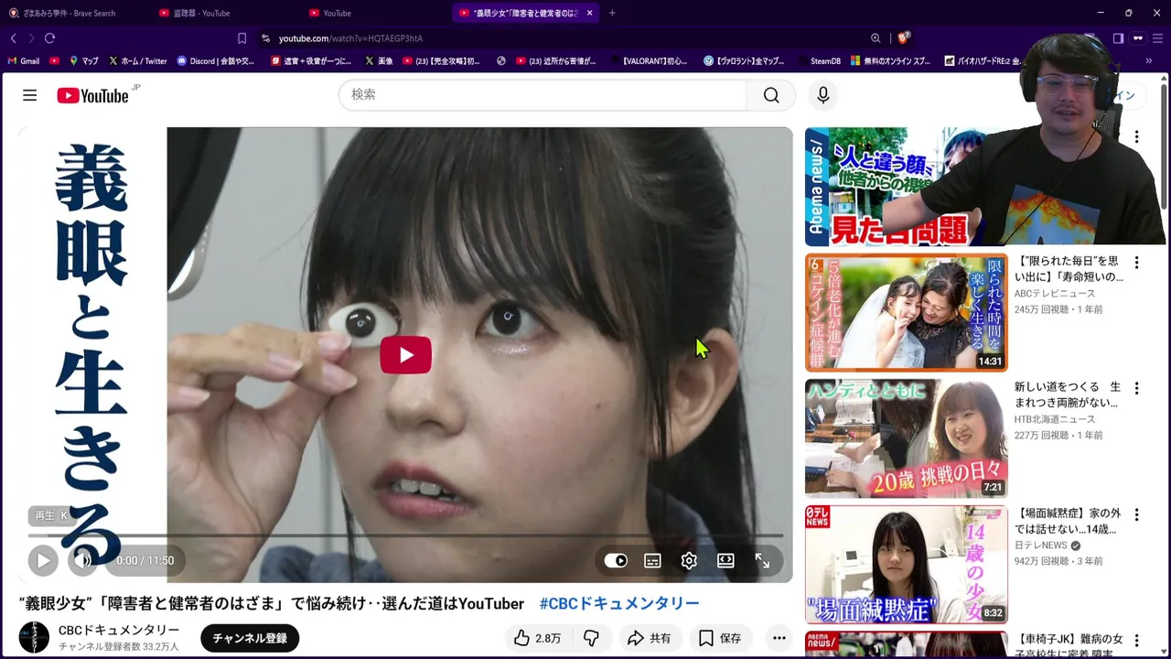Reload the page

coord(49,38)
